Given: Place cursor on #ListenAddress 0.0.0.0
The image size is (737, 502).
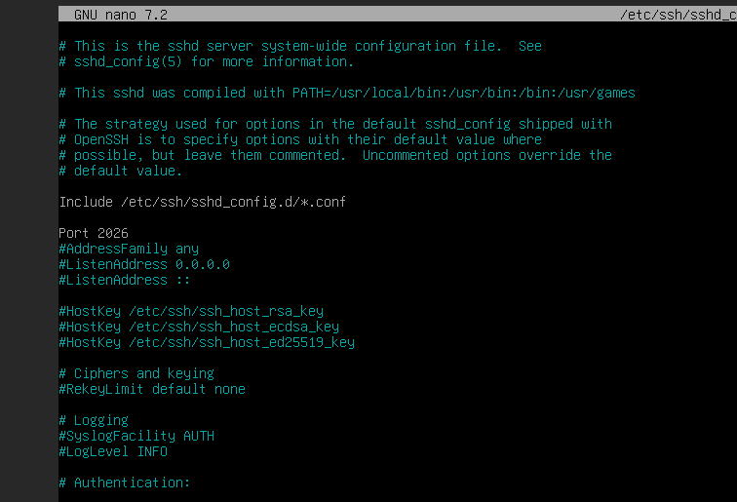Looking at the screenshot, I should pos(144,264).
